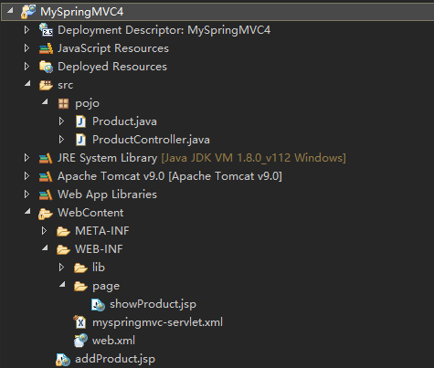Collapse the pojo package
Image resolution: width=434 pixels, height=368 pixels.
[45, 101]
